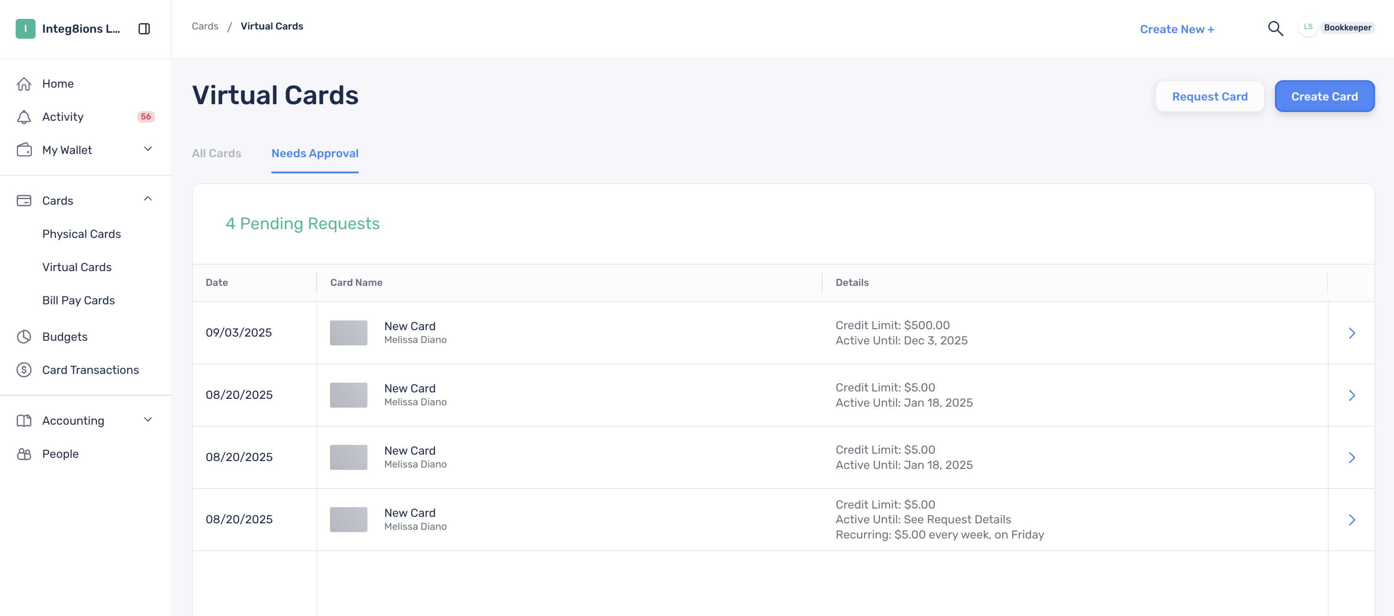Switch to the All Cards tab
Viewport: 1394px width, 616px height.
(216, 154)
